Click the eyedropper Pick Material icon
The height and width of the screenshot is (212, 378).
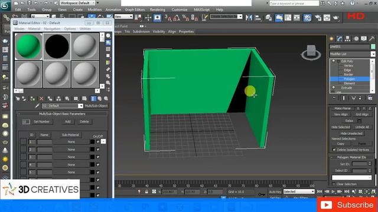coord(37,106)
